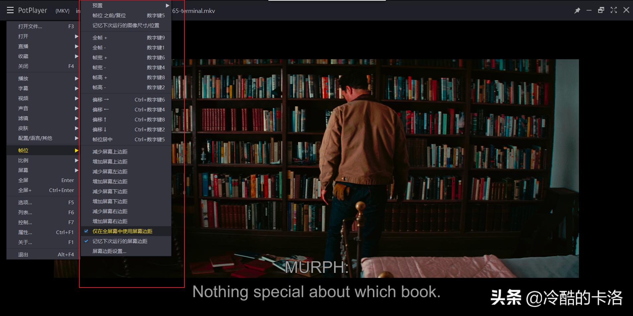Screen dimensions: 633x316
Task: Select 减少屏幕左边距 item
Action: point(126,171)
